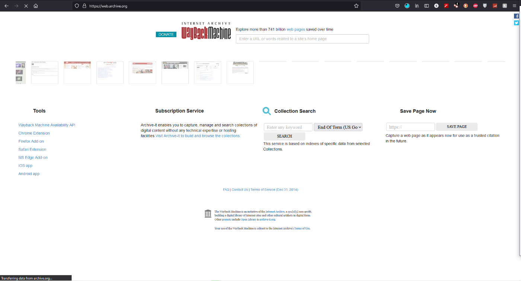The width and height of the screenshot is (521, 281).
Task: Open the 'web pages' link
Action: [x=295, y=29]
